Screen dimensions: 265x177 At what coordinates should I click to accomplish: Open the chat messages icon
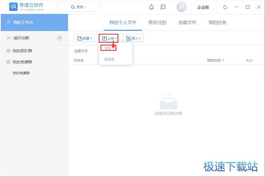tap(163, 7)
